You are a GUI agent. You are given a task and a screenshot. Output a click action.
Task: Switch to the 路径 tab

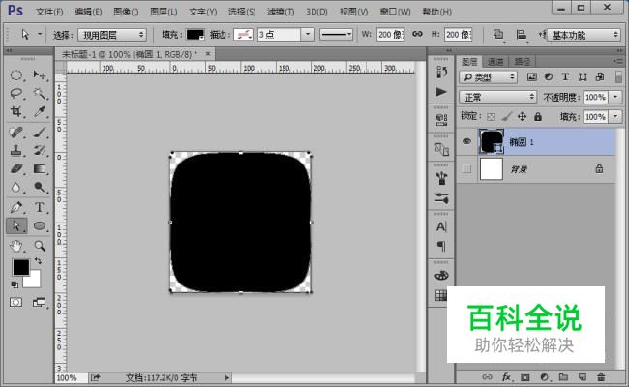[x=523, y=61]
